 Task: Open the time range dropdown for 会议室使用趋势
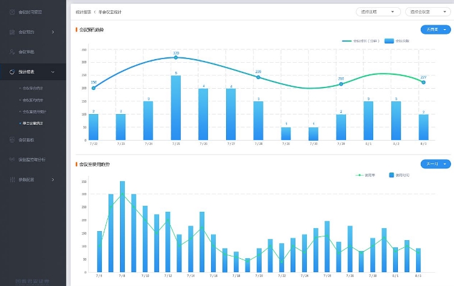435,164
